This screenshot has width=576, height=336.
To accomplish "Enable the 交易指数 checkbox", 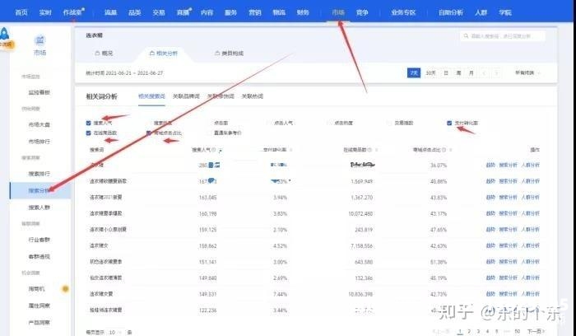I will [389, 123].
